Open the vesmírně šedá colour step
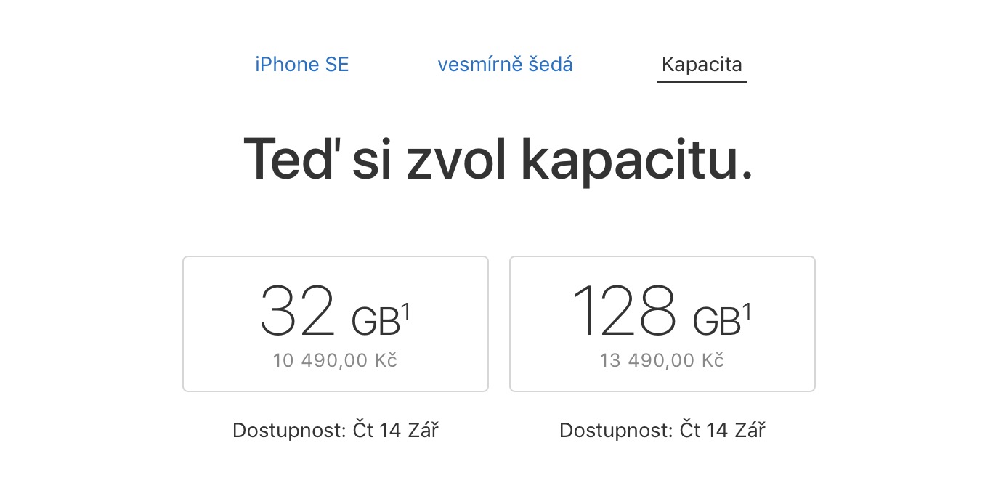The height and width of the screenshot is (488, 985). (x=505, y=65)
